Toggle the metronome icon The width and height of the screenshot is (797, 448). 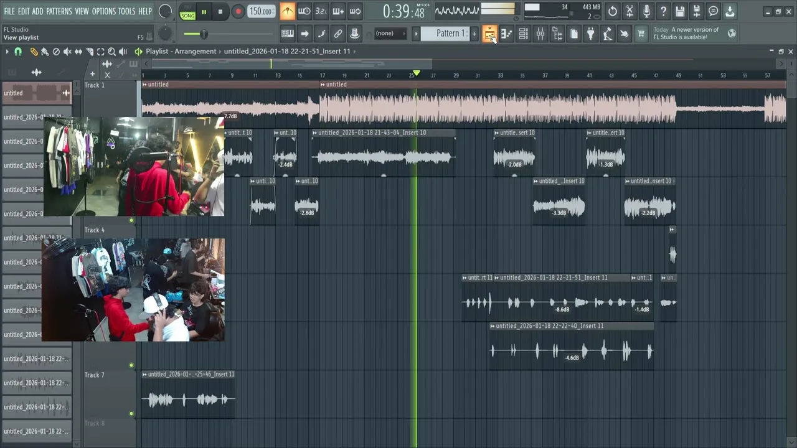288,11
